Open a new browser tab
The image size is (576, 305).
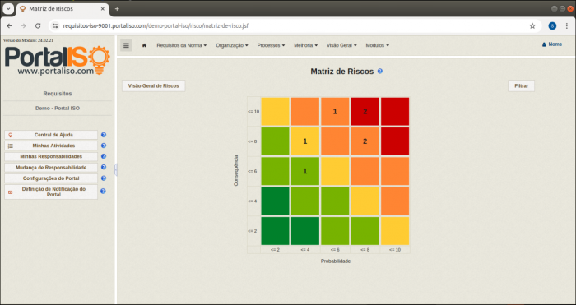pyautogui.click(x=117, y=9)
